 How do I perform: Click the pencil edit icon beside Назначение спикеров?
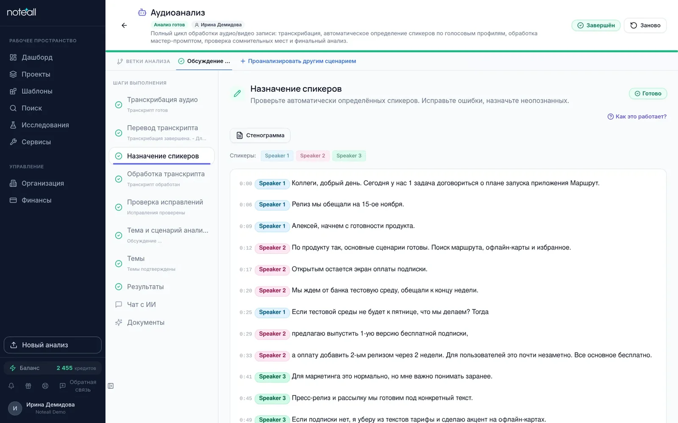[x=237, y=93]
